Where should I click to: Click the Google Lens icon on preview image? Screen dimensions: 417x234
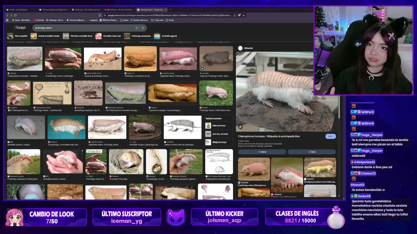tap(240, 127)
